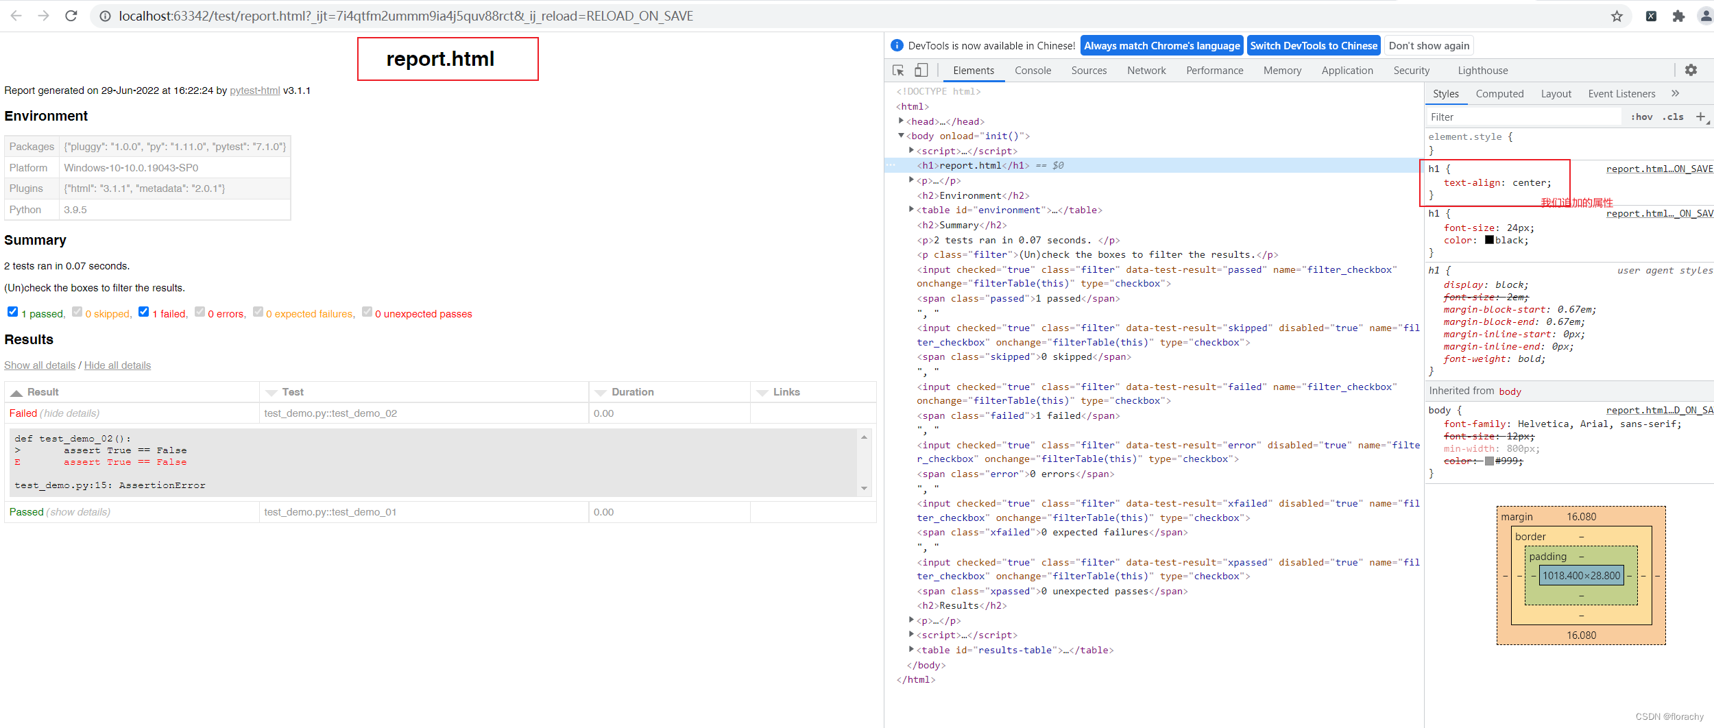Screen dimensions: 1714x728
Task: Expand the table id="environment" node
Action: [911, 209]
